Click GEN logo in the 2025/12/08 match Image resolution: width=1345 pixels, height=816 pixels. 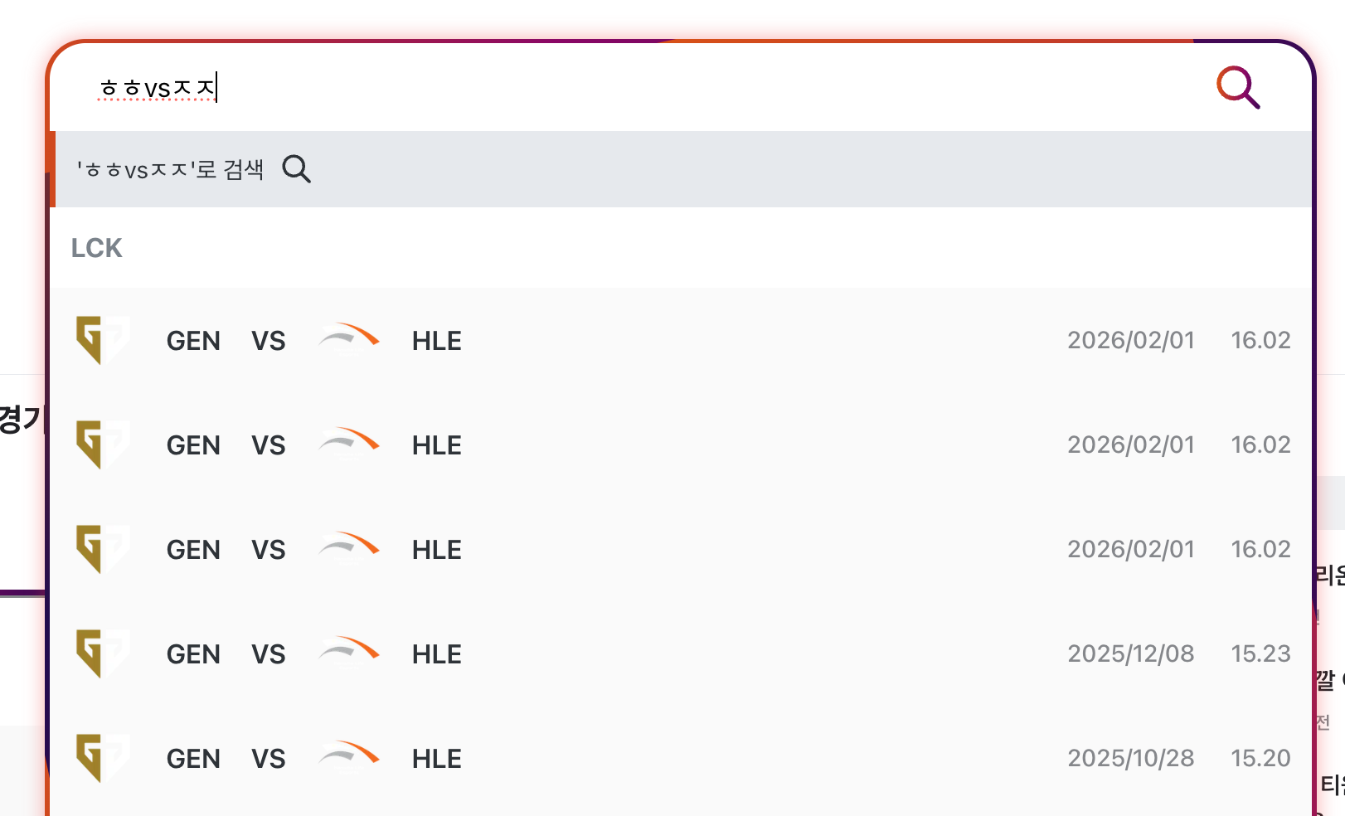click(x=101, y=653)
